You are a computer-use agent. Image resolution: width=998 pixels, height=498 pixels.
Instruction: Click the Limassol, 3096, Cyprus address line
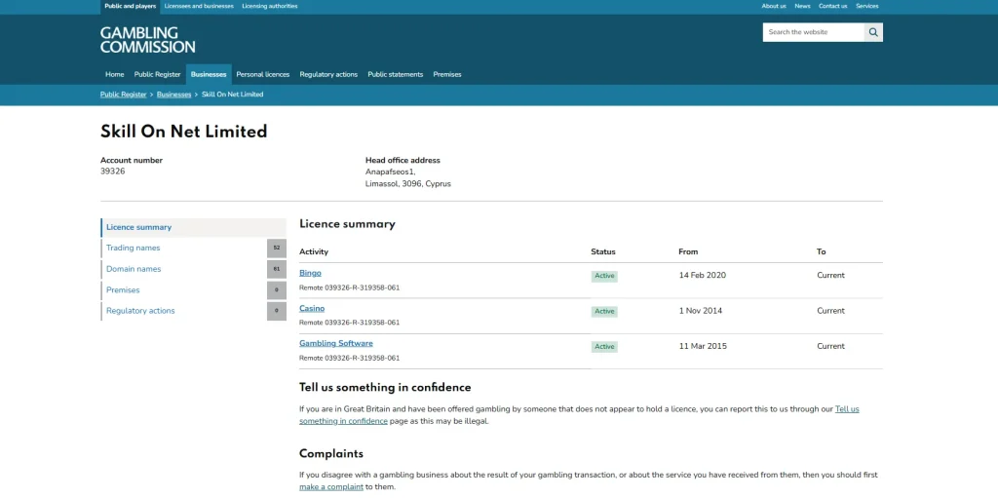click(408, 184)
